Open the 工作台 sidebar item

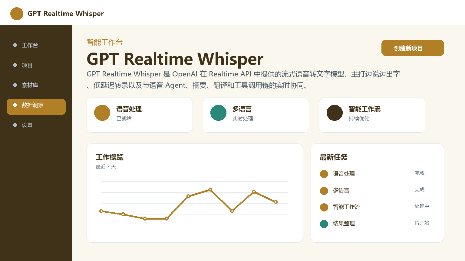(x=36, y=45)
